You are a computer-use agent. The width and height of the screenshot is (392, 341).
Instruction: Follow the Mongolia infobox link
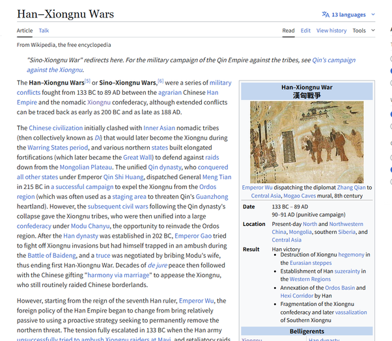[300, 232]
